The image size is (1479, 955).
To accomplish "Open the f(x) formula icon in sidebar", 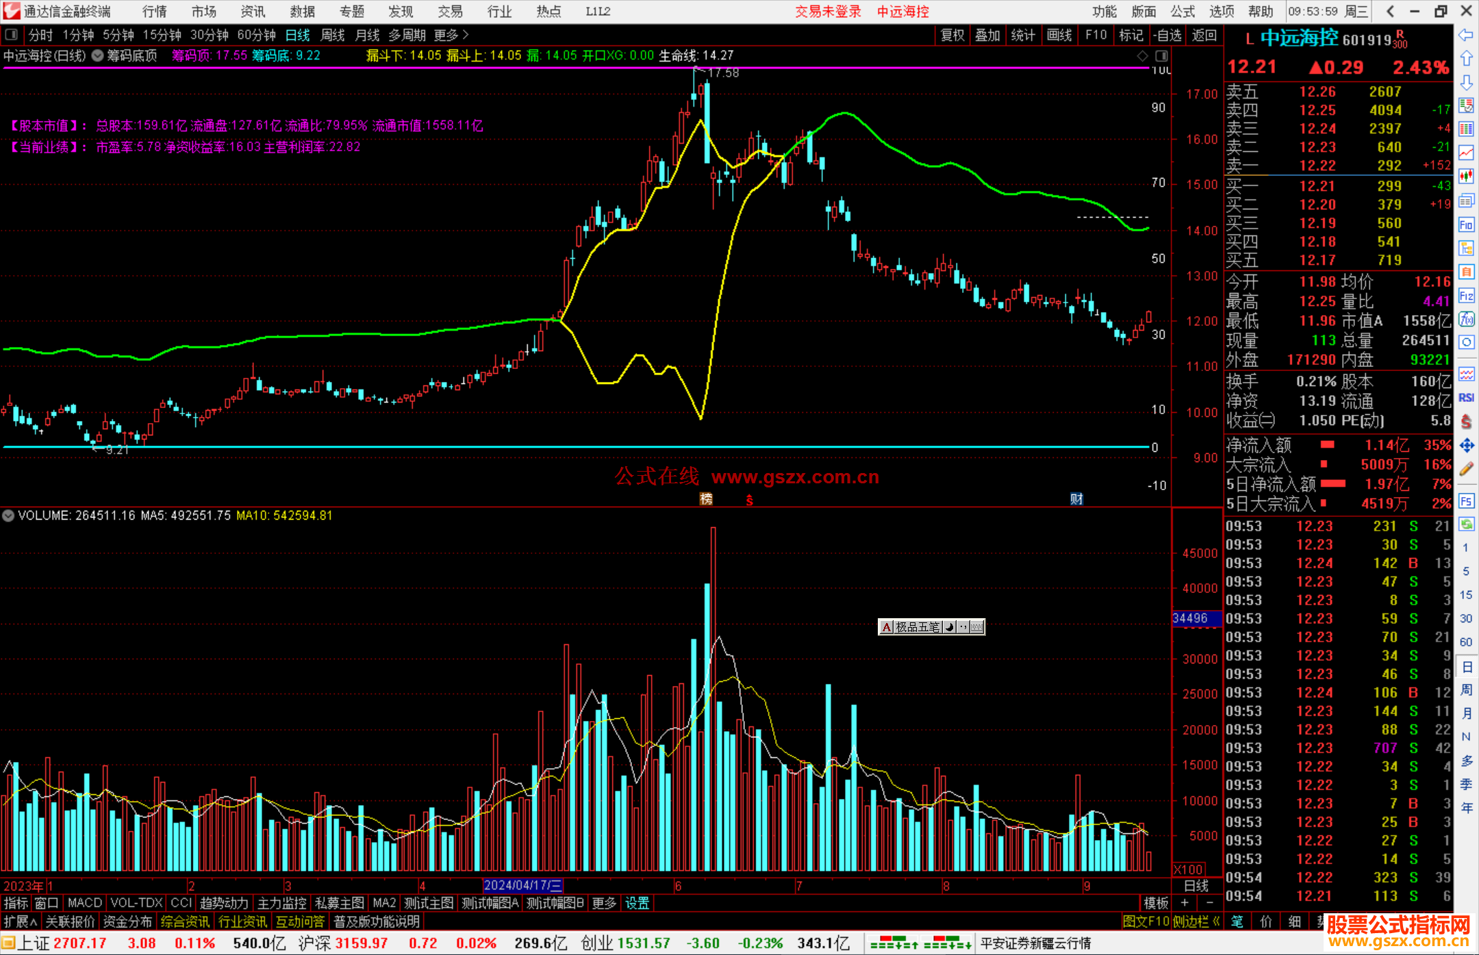I will (x=1466, y=319).
